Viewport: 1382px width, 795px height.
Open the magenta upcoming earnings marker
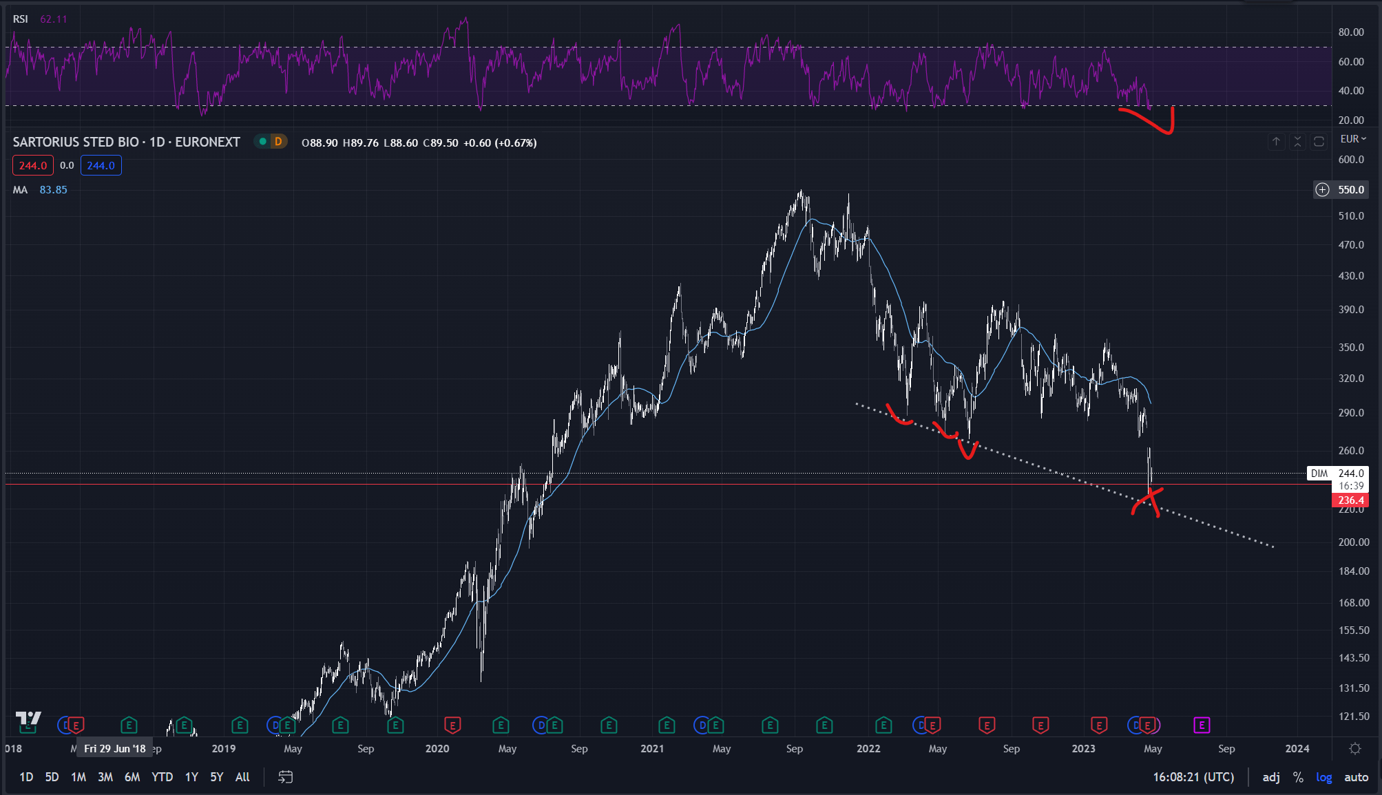point(1202,725)
